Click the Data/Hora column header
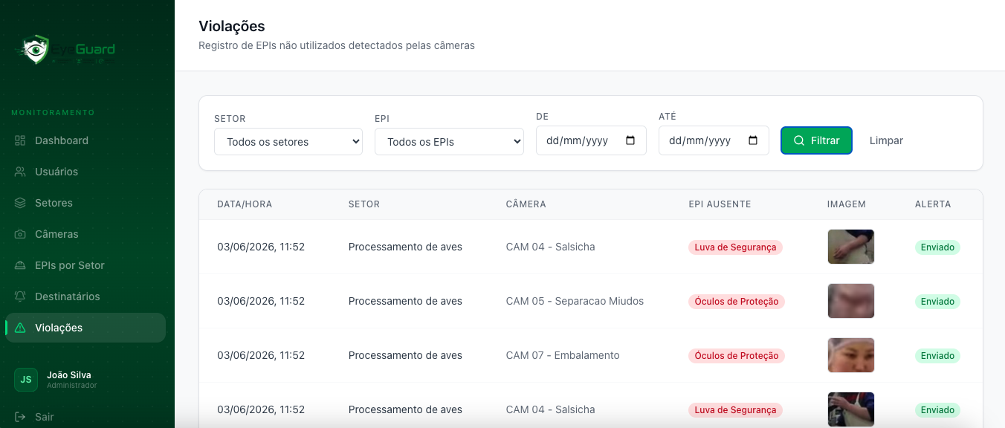 click(245, 204)
